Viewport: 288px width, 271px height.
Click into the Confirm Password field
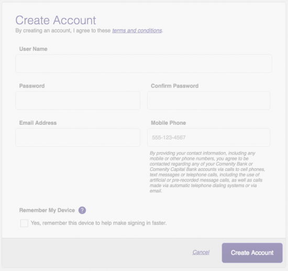tap(208, 101)
